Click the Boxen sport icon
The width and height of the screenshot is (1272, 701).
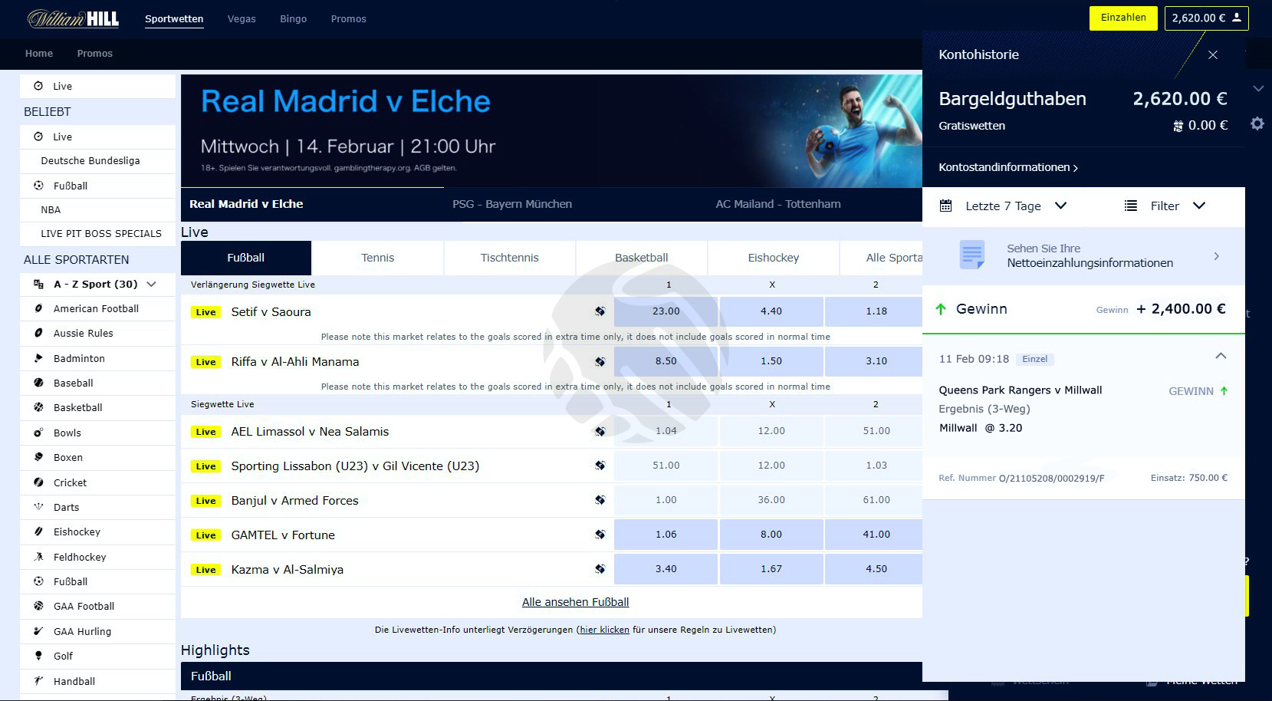pyautogui.click(x=38, y=457)
